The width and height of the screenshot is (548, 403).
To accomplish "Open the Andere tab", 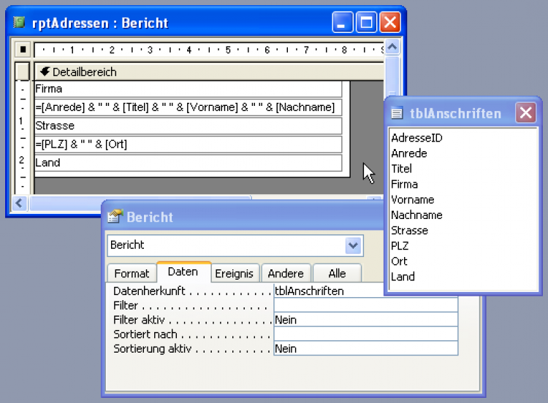I will (286, 273).
